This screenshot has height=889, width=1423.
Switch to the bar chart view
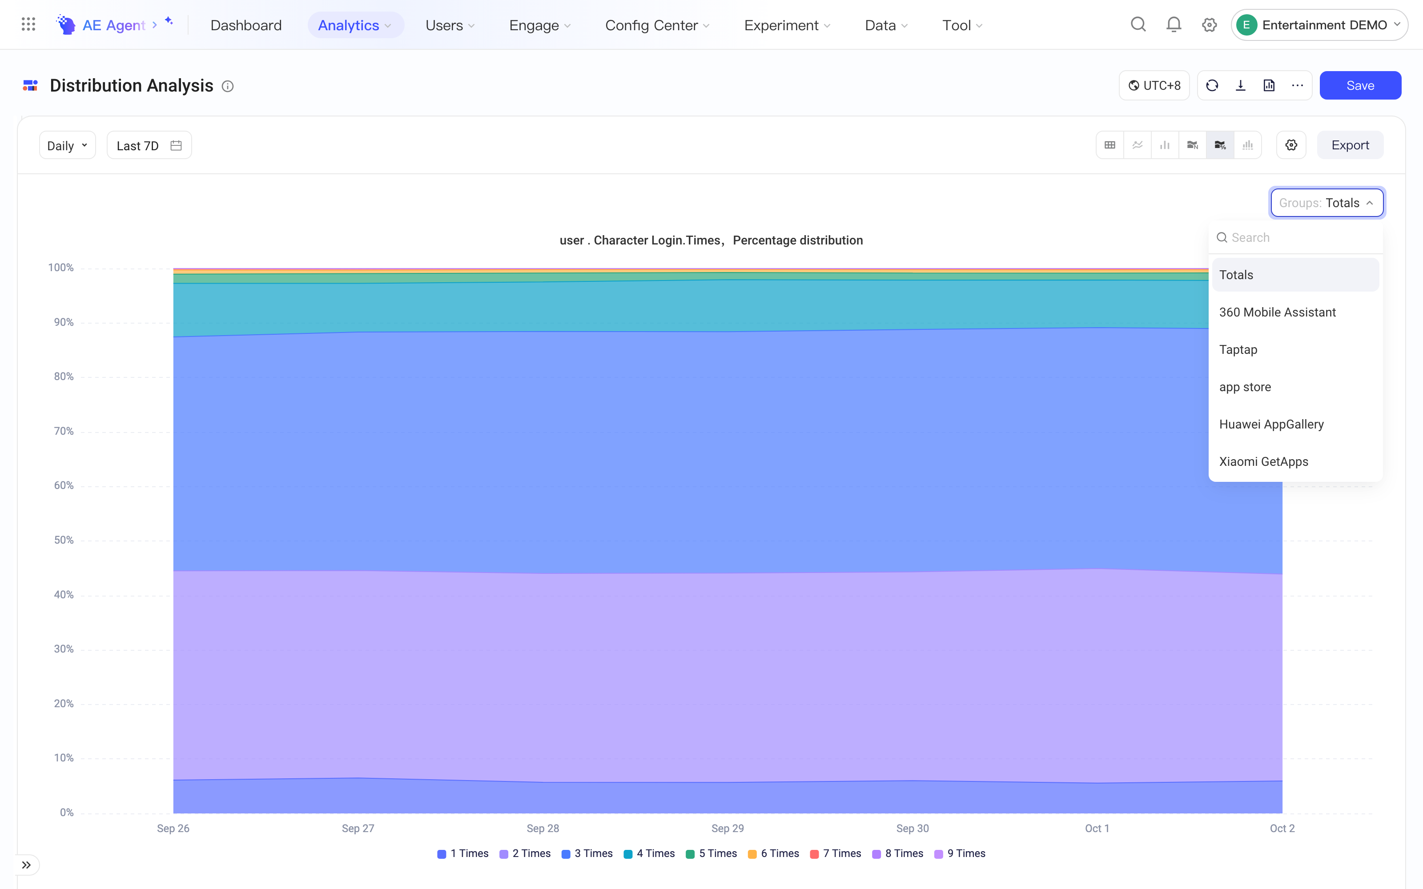[1165, 145]
